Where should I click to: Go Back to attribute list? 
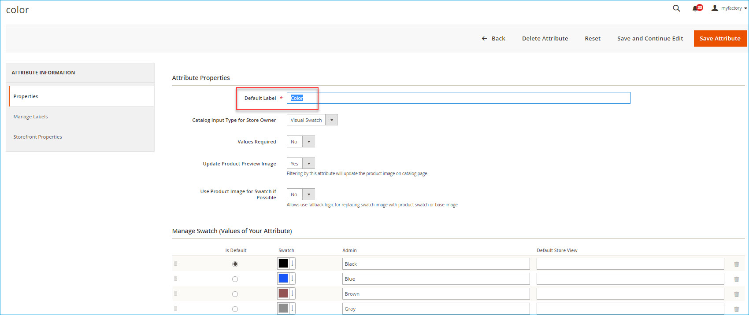coord(493,39)
